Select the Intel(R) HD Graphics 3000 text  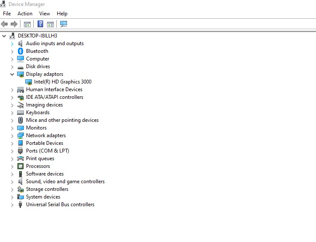63,82
